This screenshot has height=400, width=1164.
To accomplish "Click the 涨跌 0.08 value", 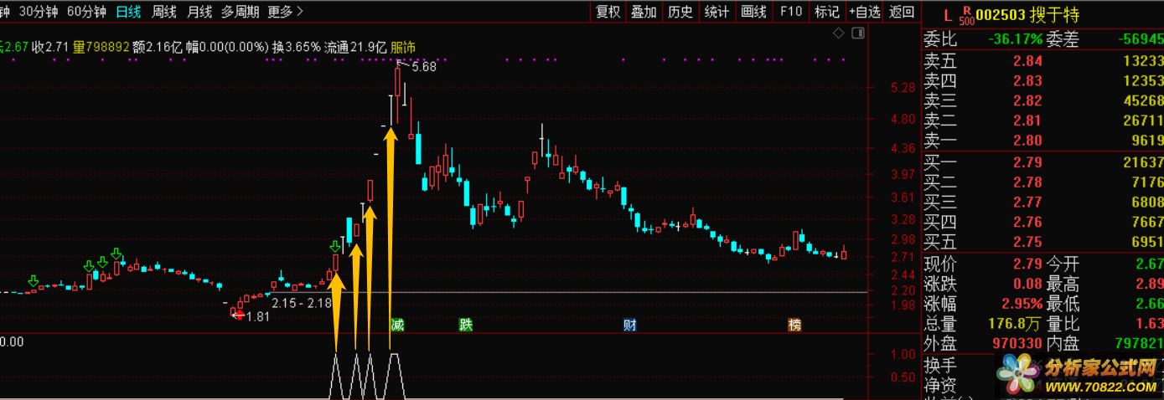I will pyautogui.click(x=1029, y=284).
